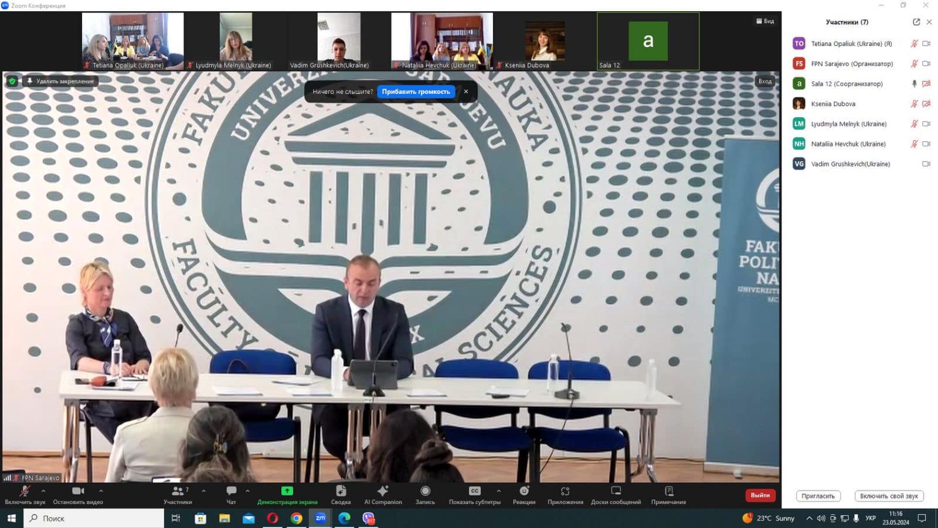Open encryption shield info icon
The width and height of the screenshot is (938, 528).
[12, 81]
